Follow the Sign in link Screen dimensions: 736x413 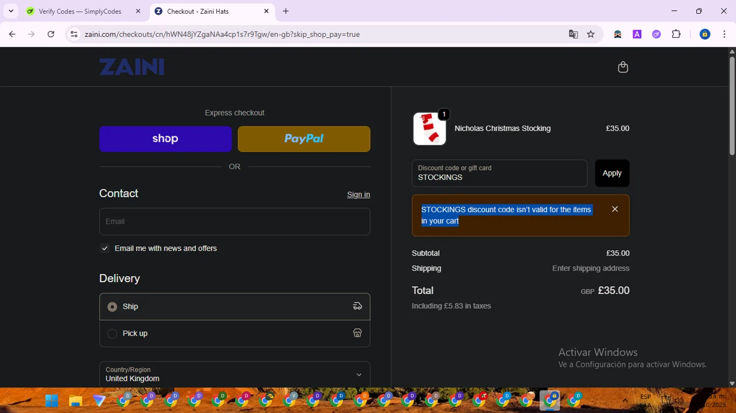358,195
